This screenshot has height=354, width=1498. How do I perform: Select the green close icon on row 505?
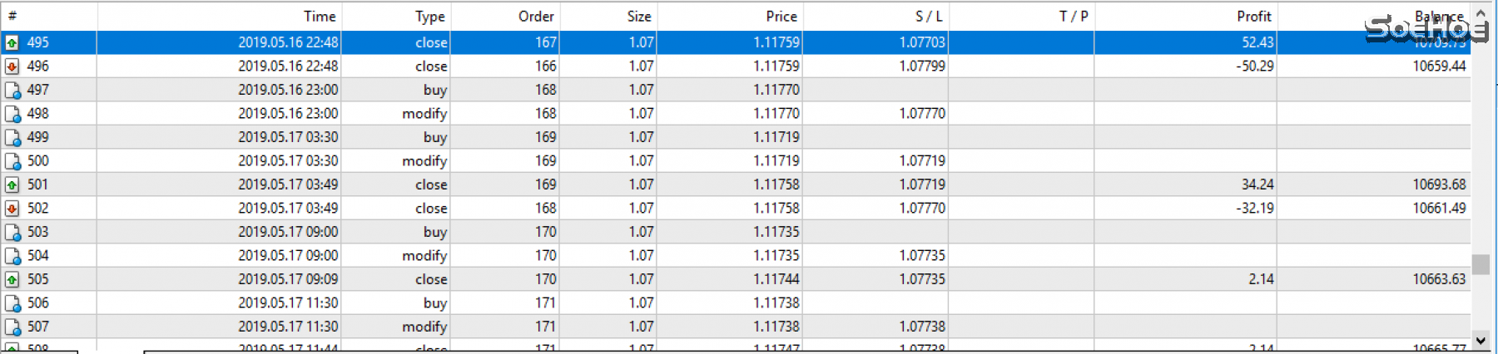pos(12,280)
